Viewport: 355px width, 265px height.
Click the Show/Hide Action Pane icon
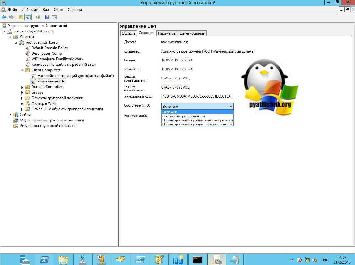[x=54, y=17]
